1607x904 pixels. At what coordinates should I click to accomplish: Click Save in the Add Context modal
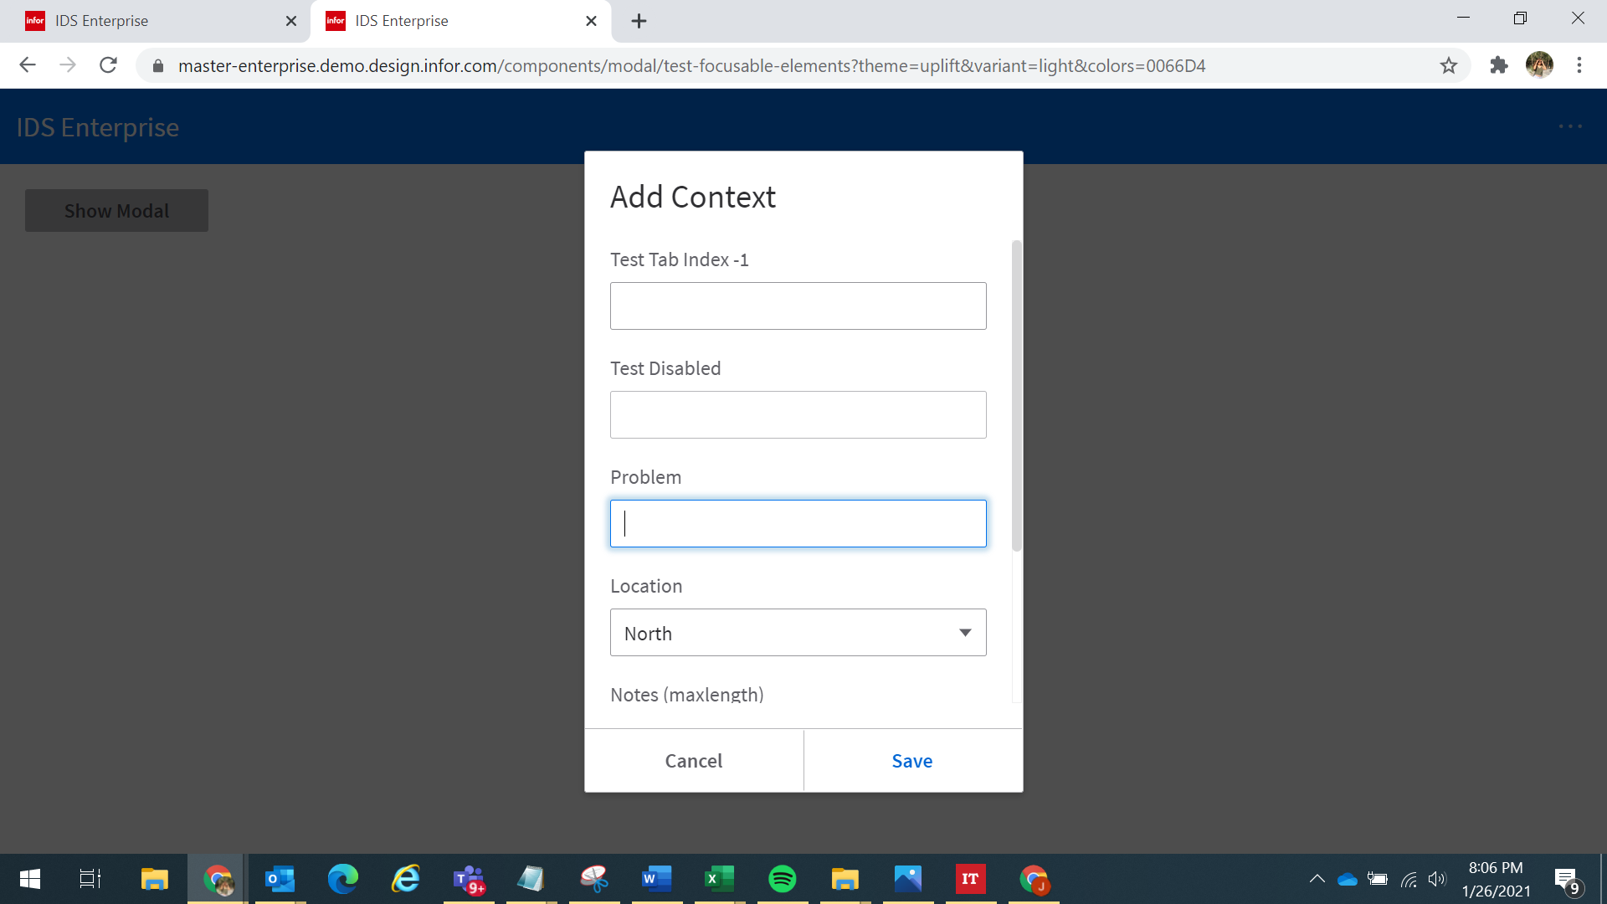pyautogui.click(x=912, y=761)
